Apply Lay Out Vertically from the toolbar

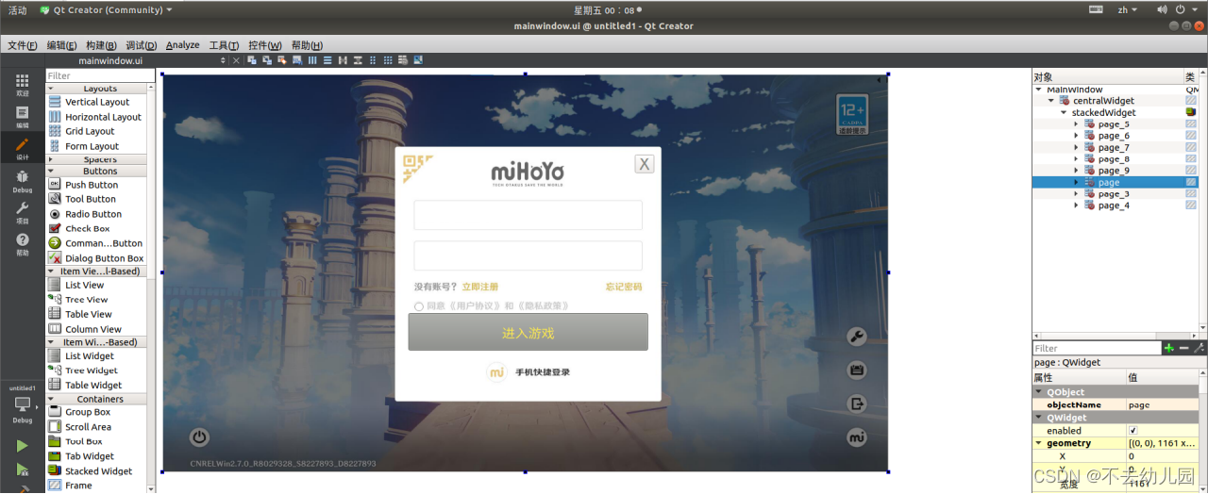point(327,60)
